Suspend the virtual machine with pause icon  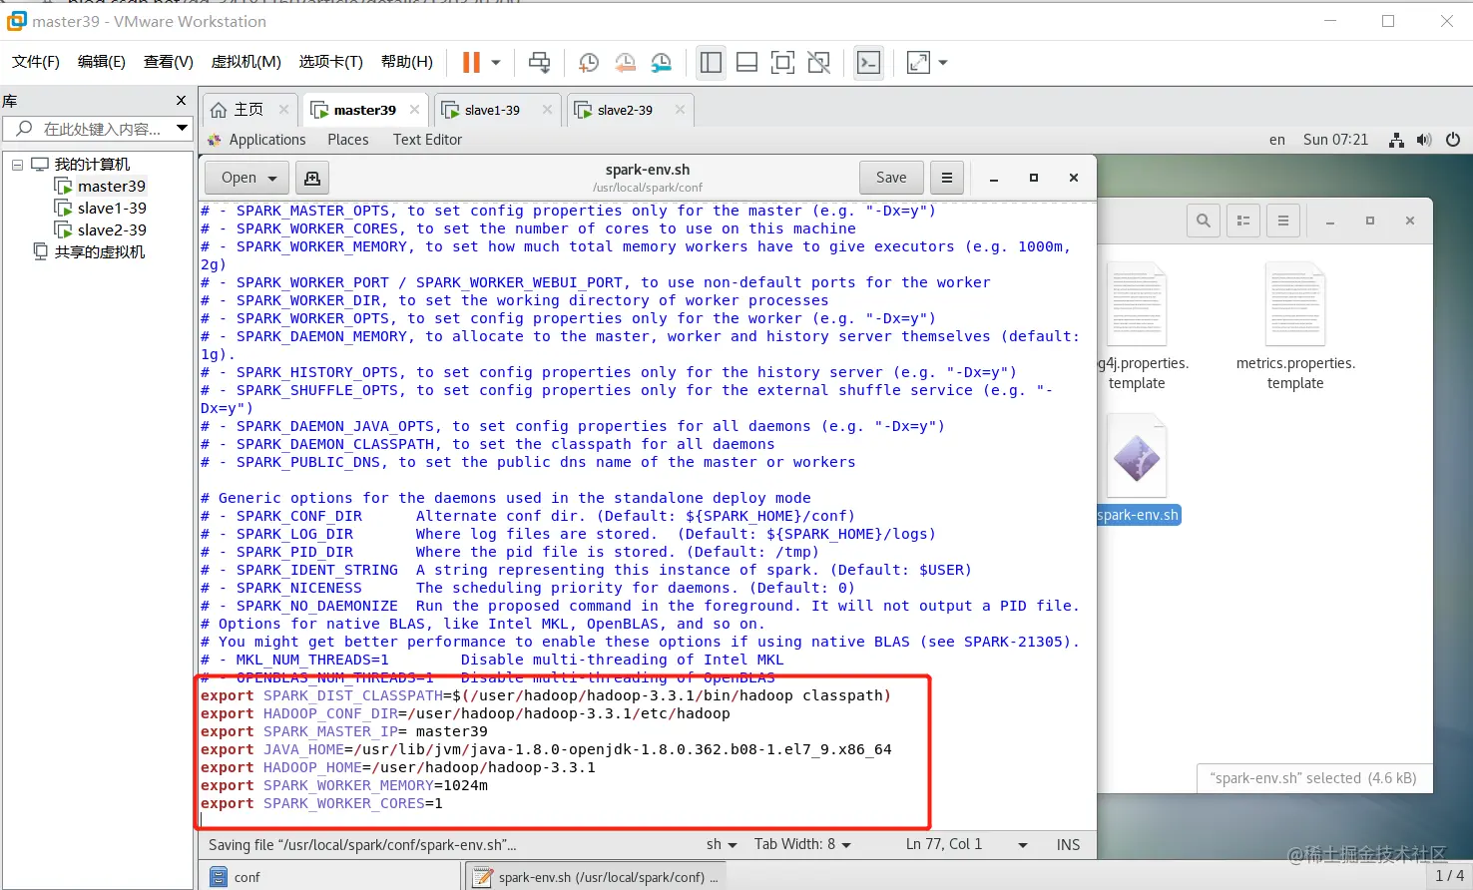471,63
